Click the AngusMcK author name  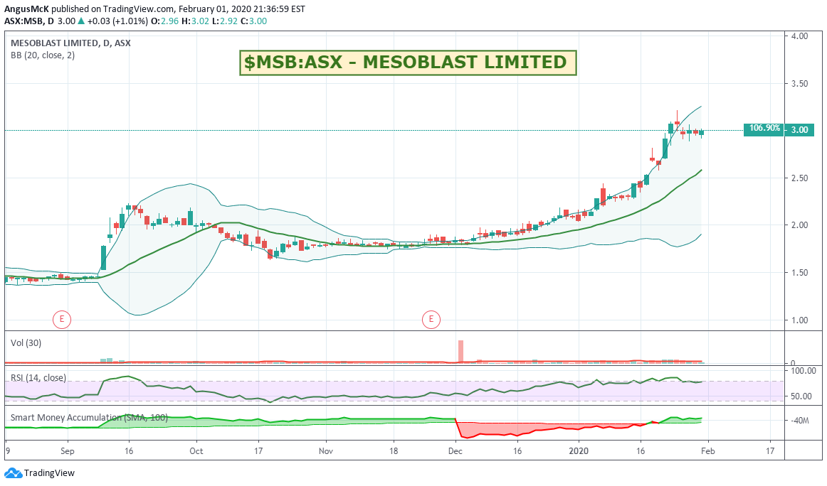(x=26, y=9)
